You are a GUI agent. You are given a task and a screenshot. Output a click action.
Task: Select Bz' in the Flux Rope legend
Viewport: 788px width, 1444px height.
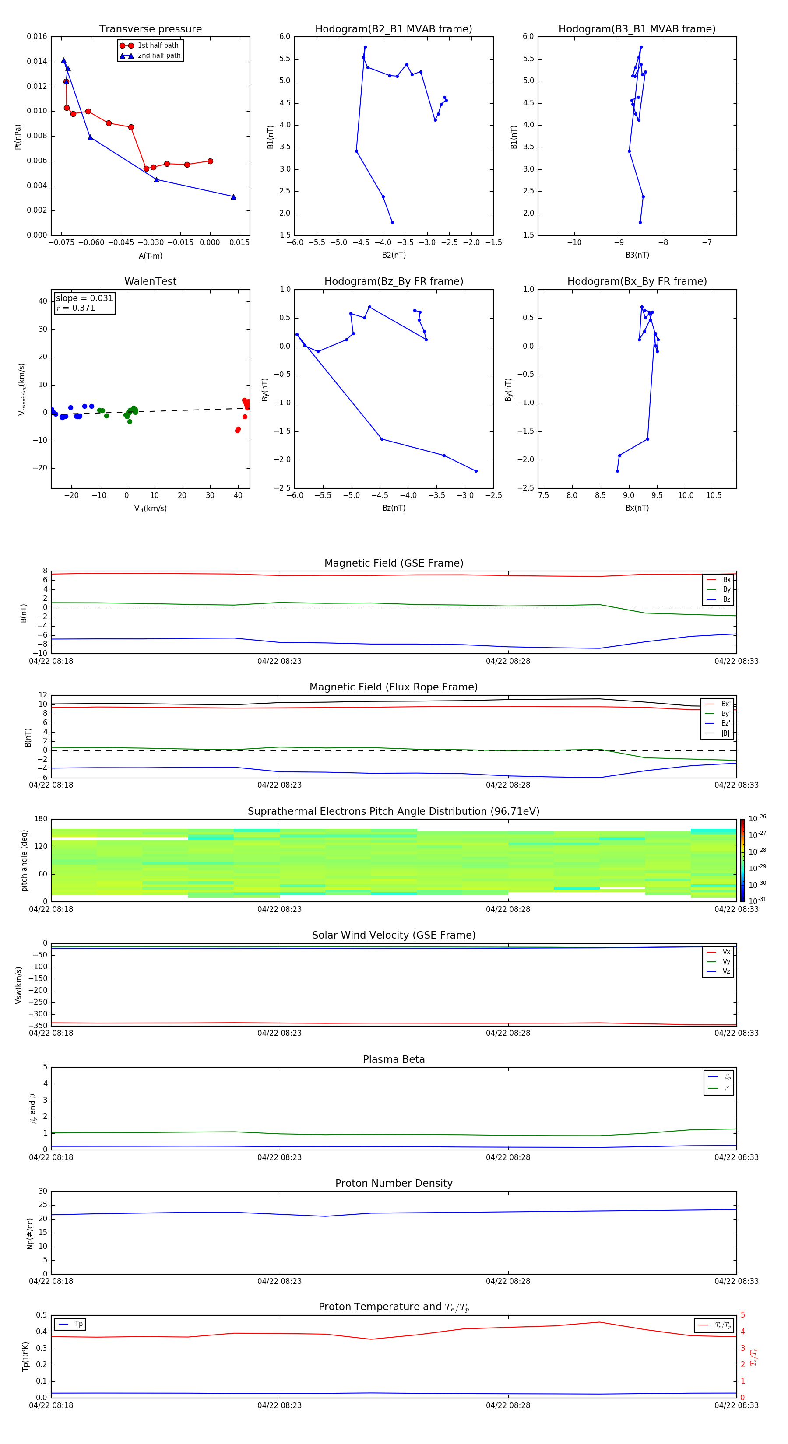pos(718,723)
